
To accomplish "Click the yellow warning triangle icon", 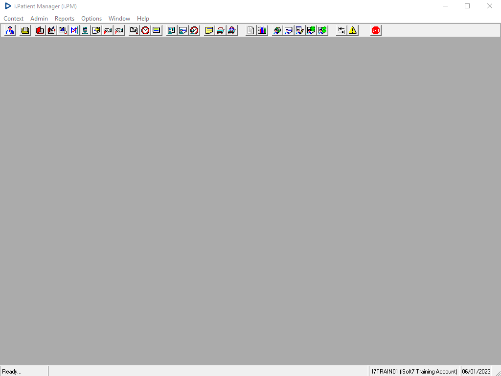I will (353, 30).
